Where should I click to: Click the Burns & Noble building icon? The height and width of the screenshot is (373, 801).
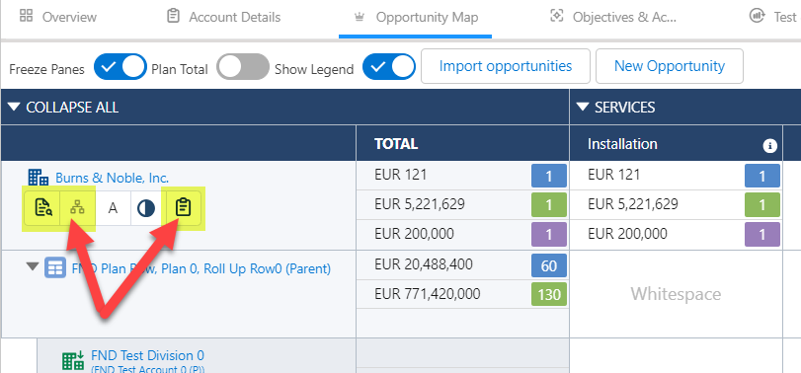tap(39, 178)
